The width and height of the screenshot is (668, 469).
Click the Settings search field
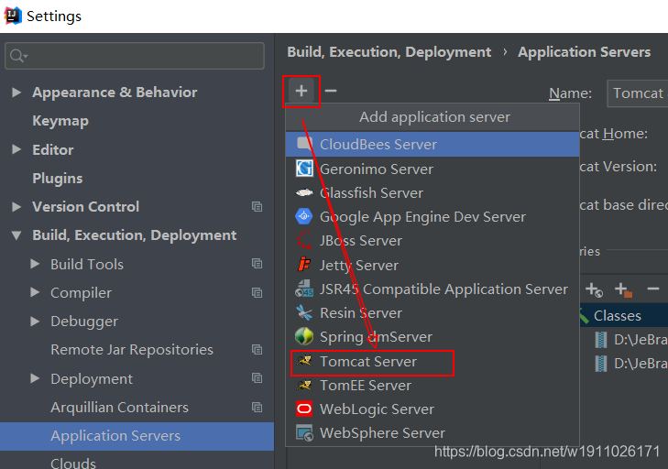pyautogui.click(x=135, y=56)
